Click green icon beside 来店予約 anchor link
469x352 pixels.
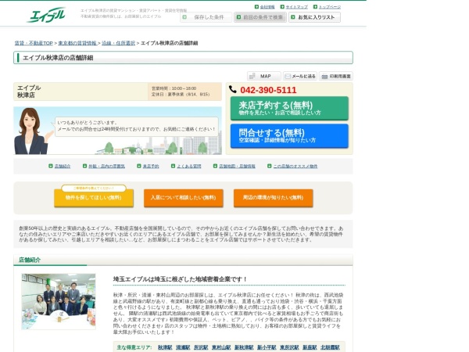click(x=139, y=166)
